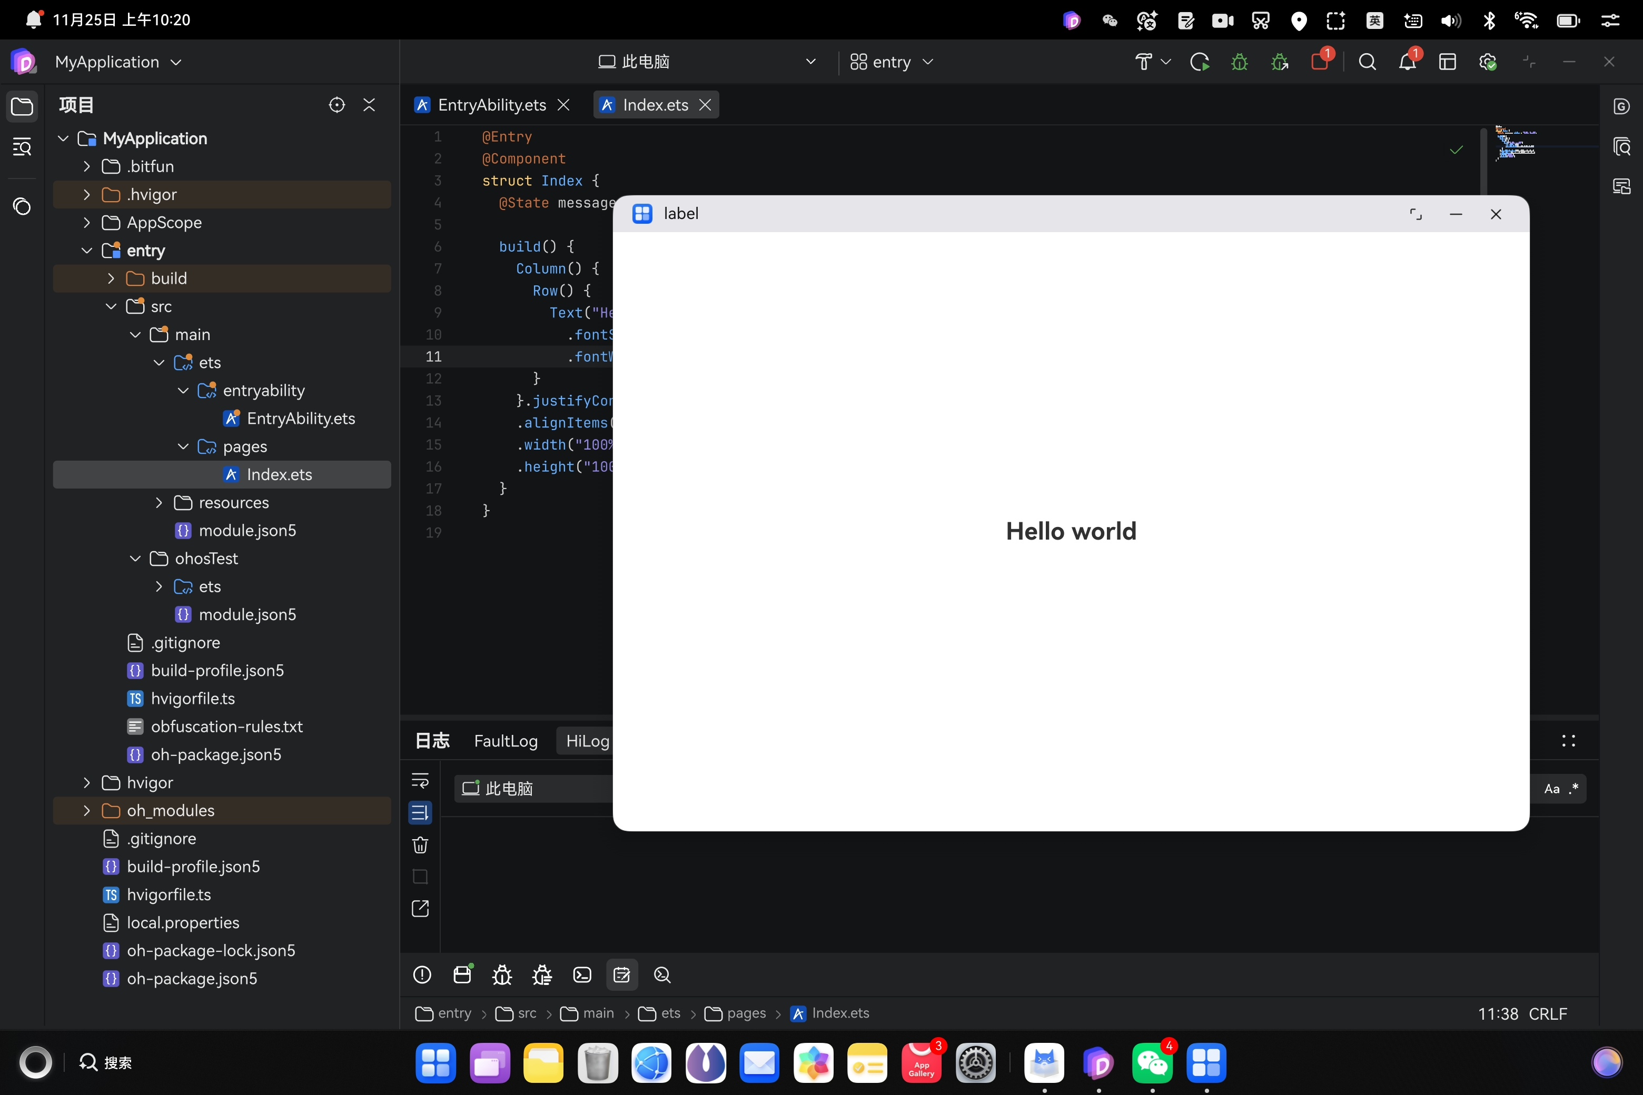1643x1095 pixels.
Task: Start debugging with the debug bug icon
Action: (x=1240, y=62)
